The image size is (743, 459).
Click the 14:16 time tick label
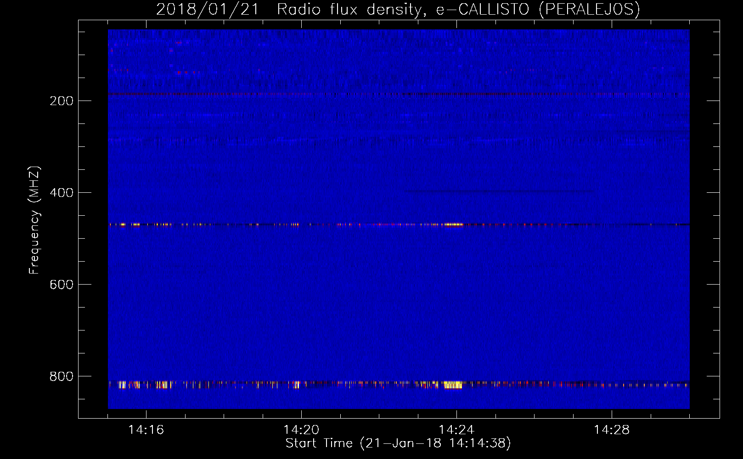pyautogui.click(x=146, y=430)
